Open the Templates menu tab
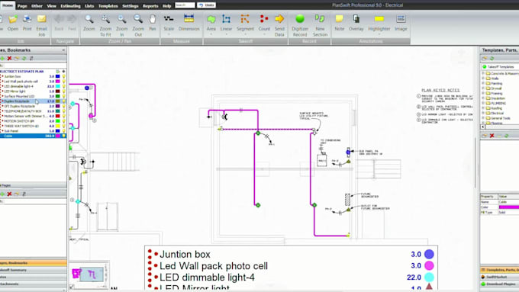Screen dimensions: 519x292 pos(108,6)
